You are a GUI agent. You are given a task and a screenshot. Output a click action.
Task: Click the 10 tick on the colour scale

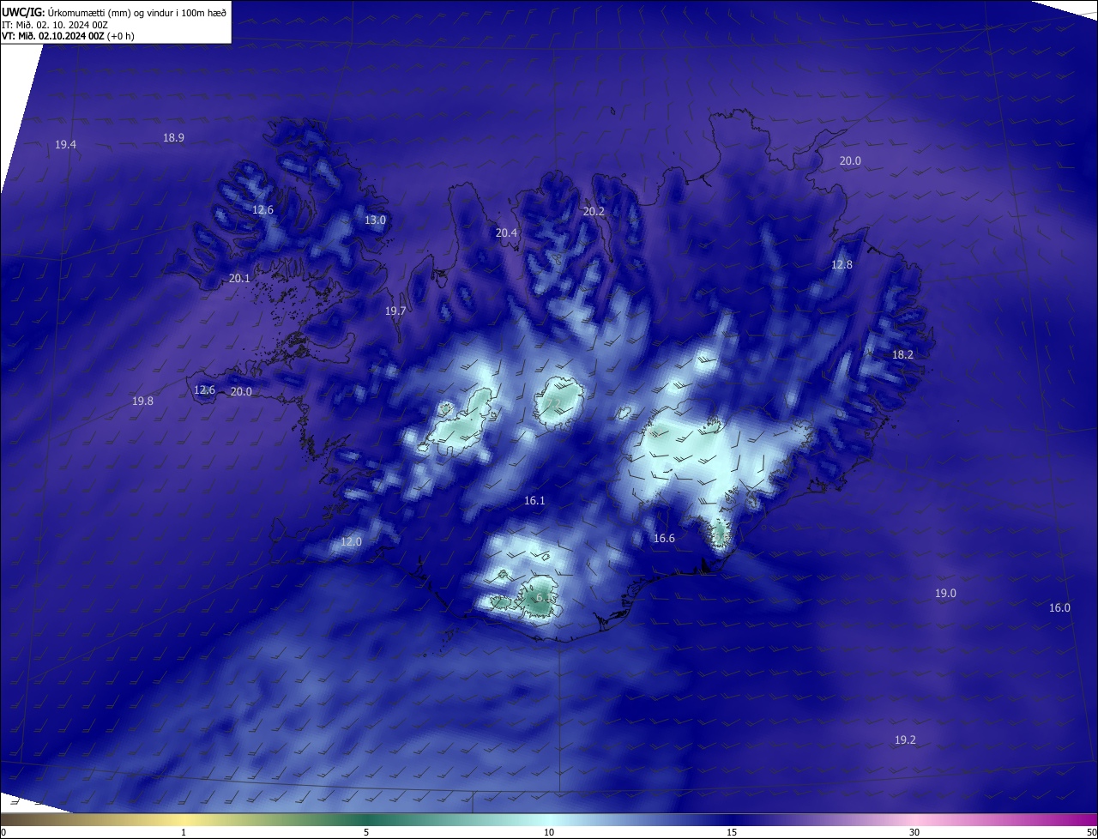(x=549, y=833)
